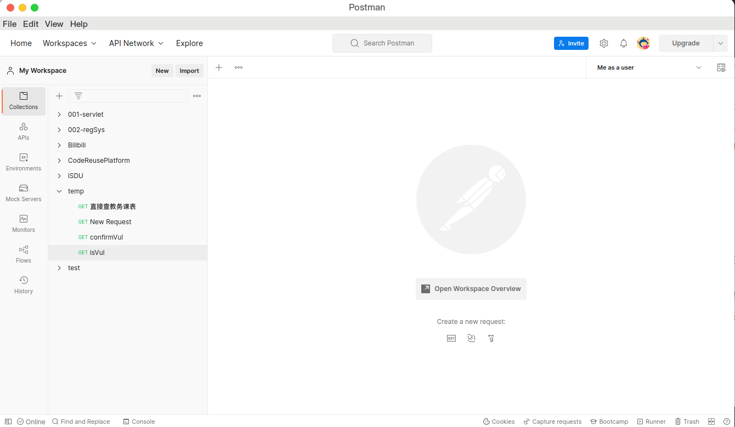Open the notifications bell
The image size is (735, 427).
[624, 43]
